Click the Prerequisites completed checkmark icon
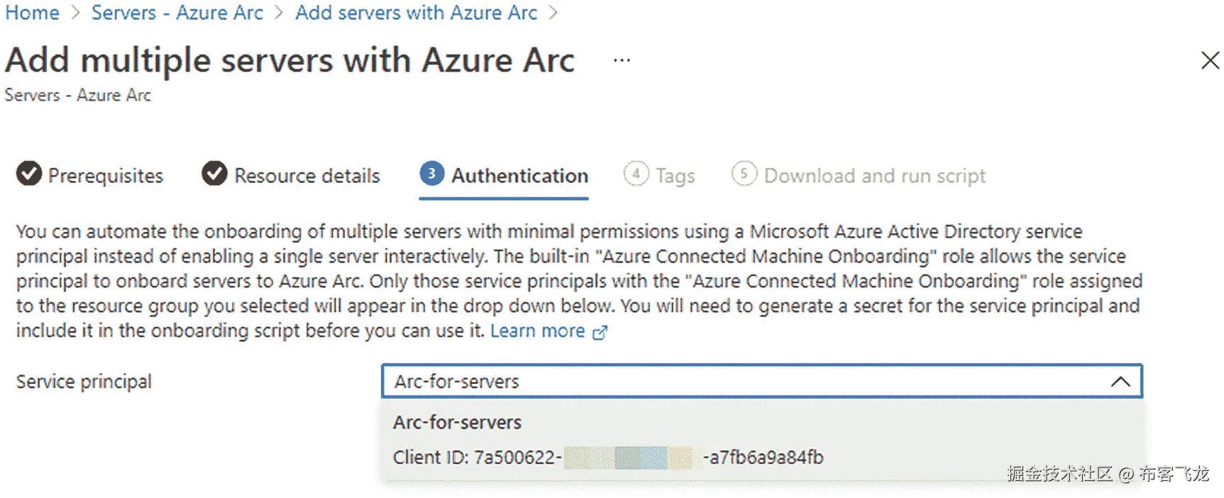Image resolution: width=1224 pixels, height=498 pixels. click(29, 174)
